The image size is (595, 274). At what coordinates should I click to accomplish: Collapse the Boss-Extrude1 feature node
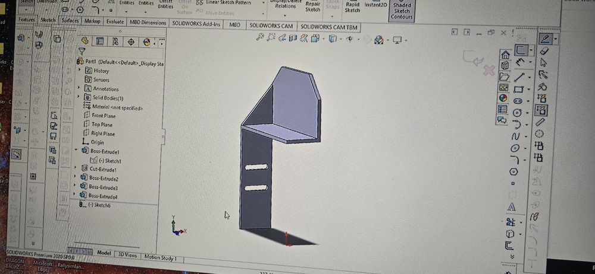point(76,150)
